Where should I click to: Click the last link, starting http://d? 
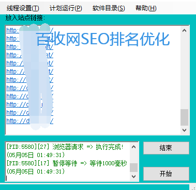tap(29, 121)
